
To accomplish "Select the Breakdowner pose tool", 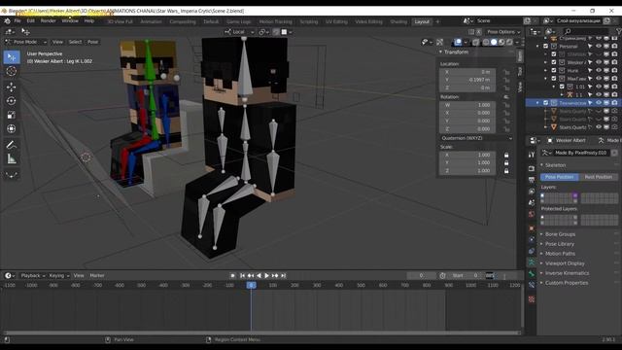I will (12, 175).
